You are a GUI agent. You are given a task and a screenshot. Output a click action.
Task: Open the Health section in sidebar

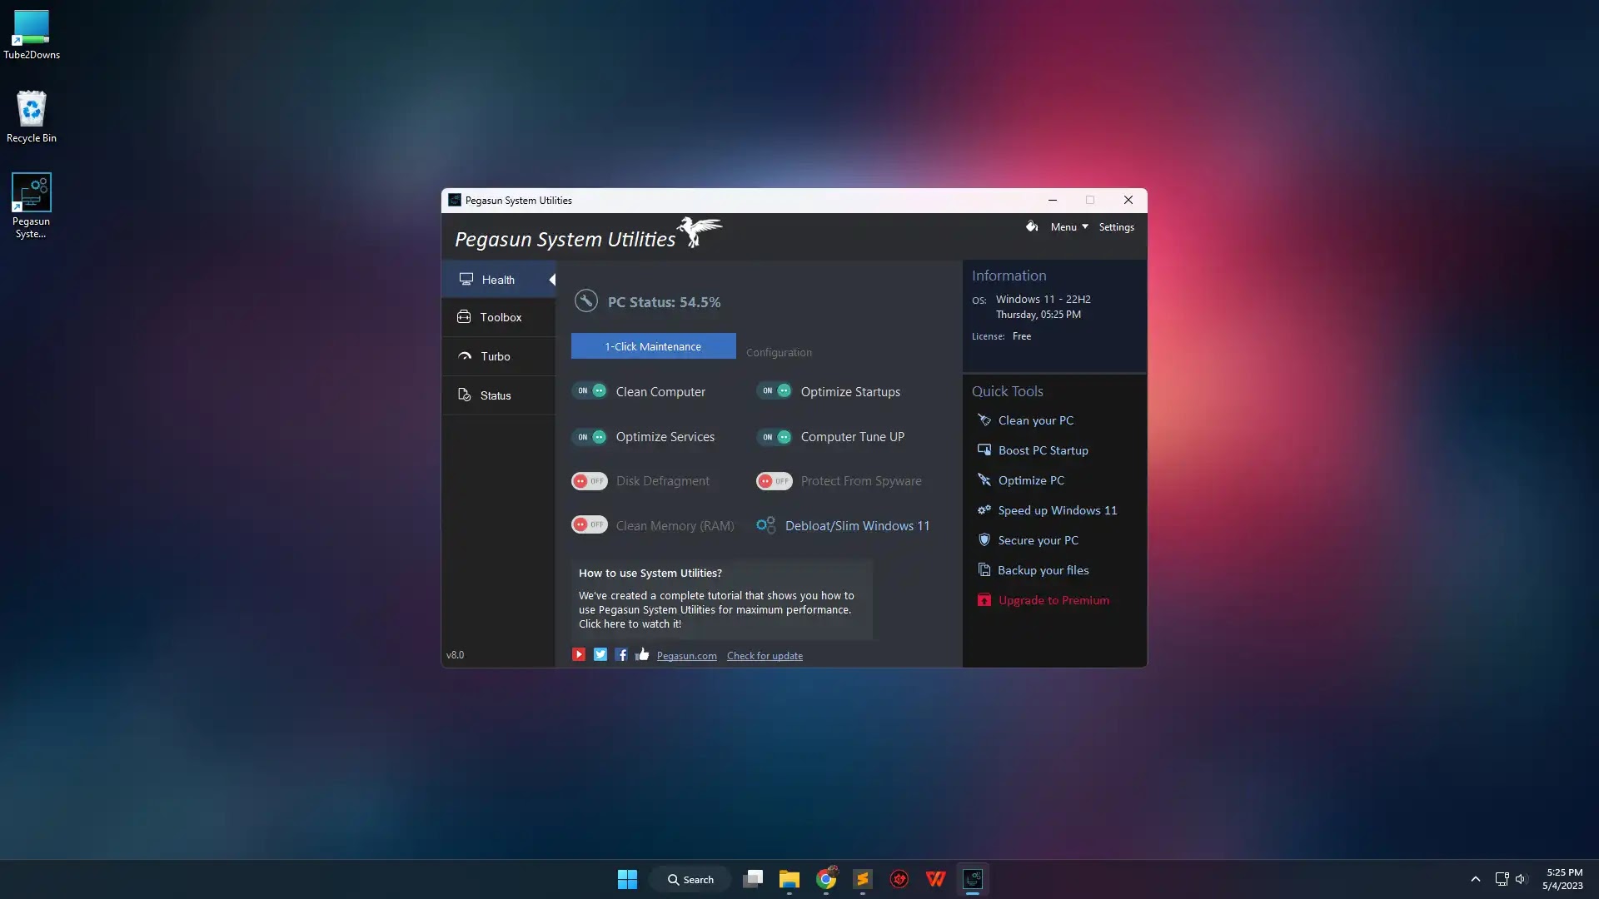tap(498, 280)
